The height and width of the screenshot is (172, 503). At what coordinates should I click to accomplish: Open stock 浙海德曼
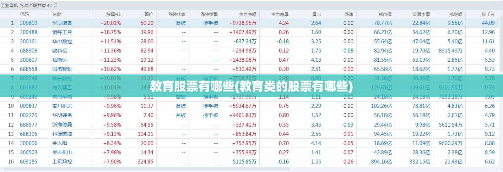pos(62,124)
